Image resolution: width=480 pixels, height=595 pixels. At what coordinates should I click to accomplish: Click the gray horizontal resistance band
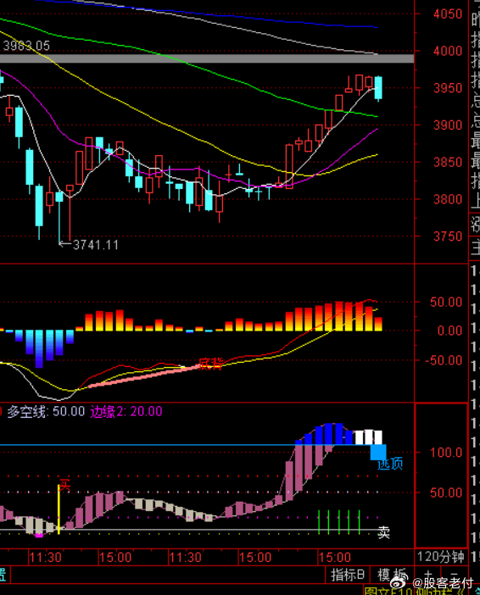[x=207, y=58]
